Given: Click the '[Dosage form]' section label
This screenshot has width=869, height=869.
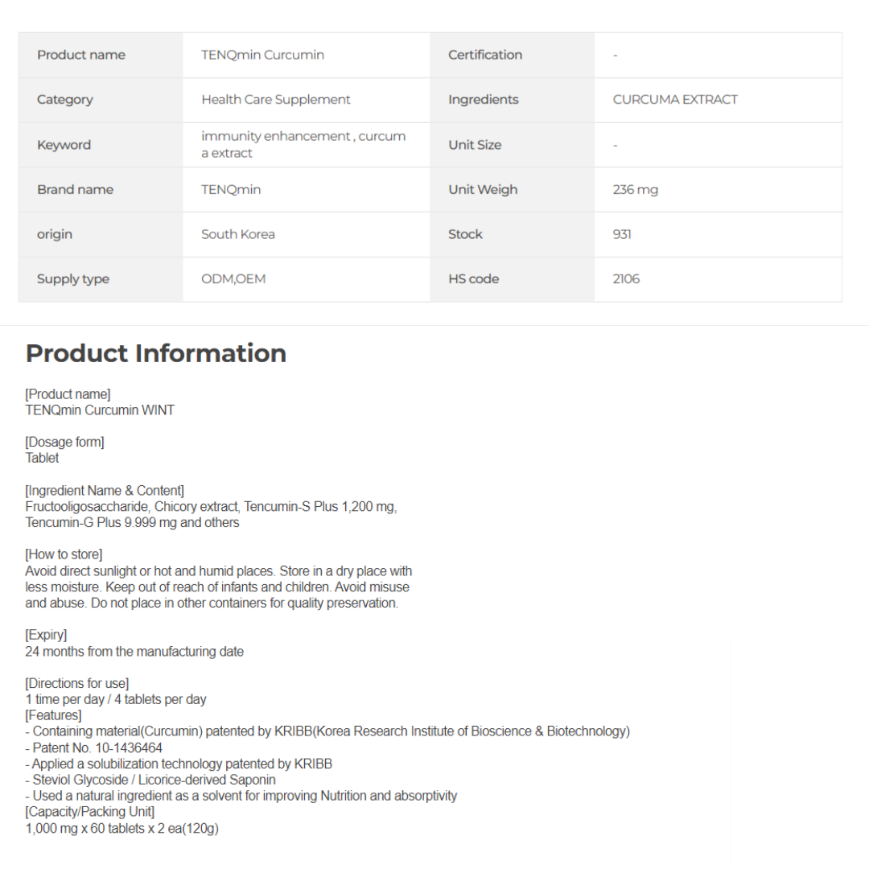Looking at the screenshot, I should click(64, 442).
